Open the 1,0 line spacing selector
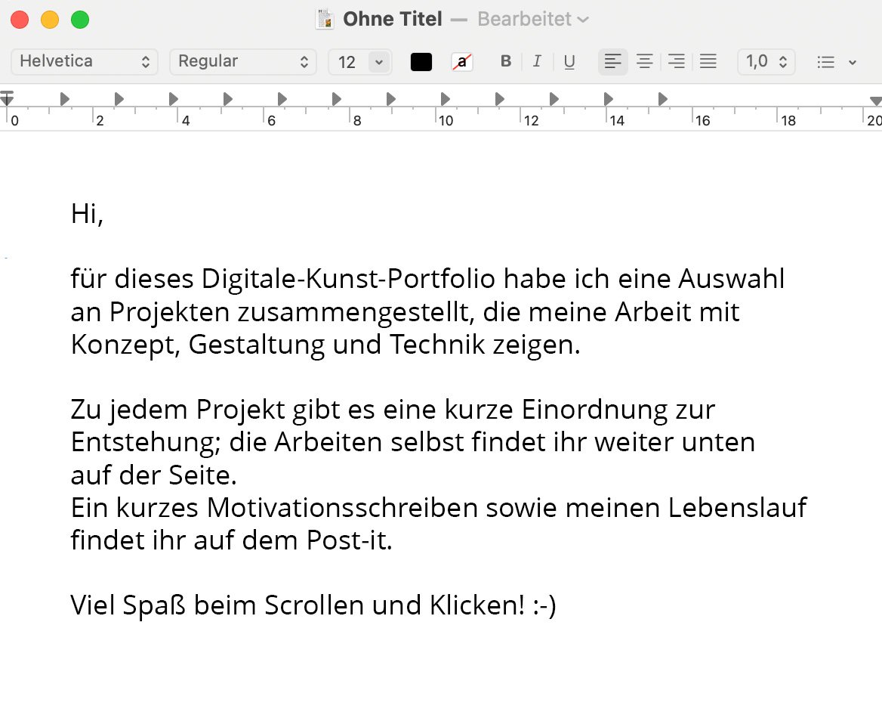Image resolution: width=882 pixels, height=715 pixels. (x=766, y=62)
